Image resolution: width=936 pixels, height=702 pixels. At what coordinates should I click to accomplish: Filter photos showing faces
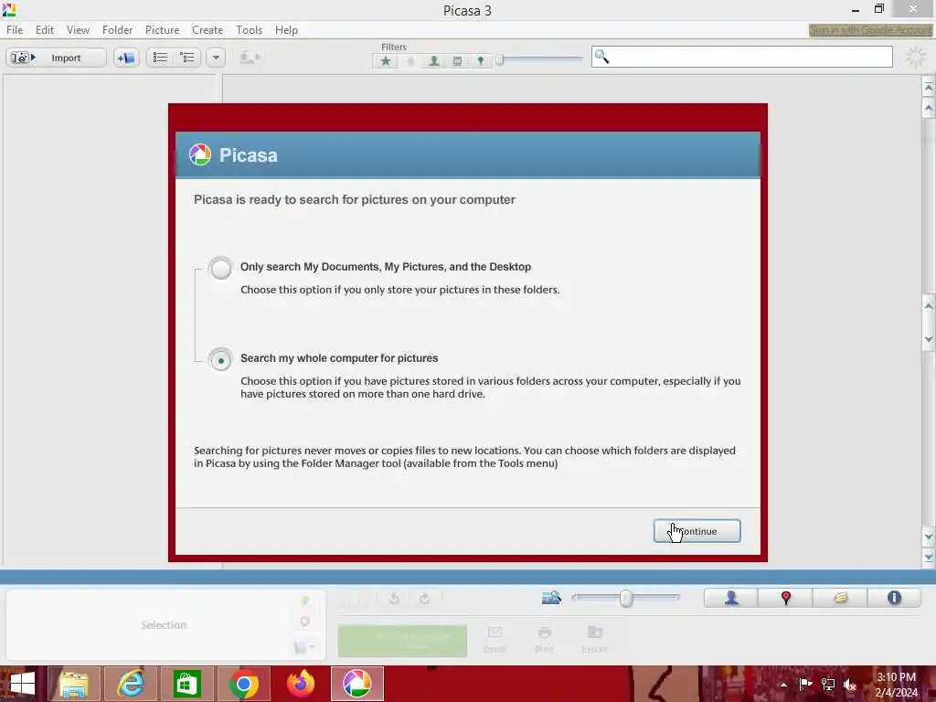(x=434, y=61)
